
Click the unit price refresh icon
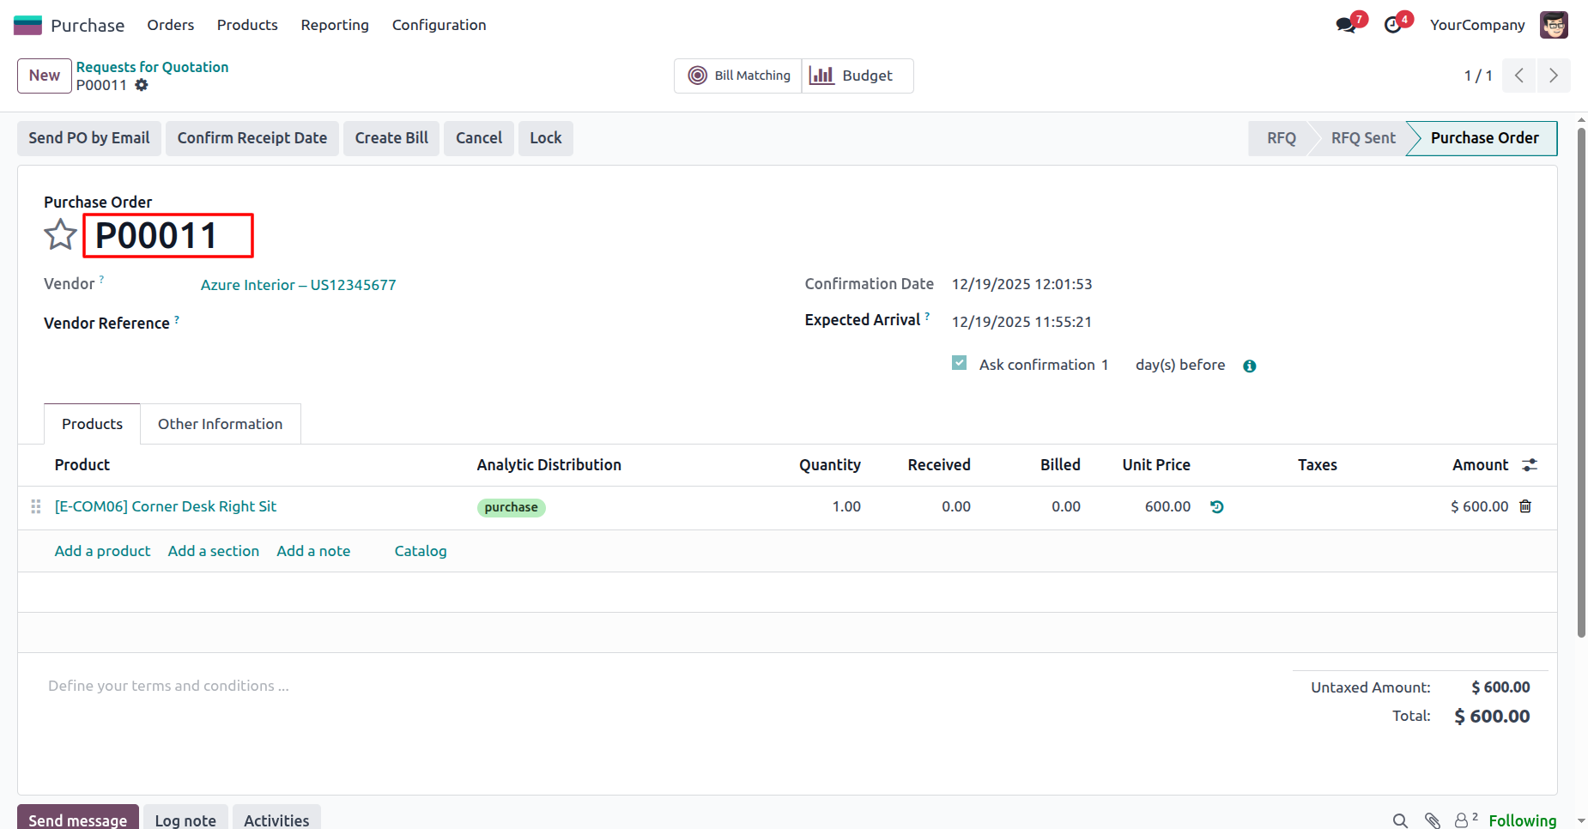click(1216, 507)
